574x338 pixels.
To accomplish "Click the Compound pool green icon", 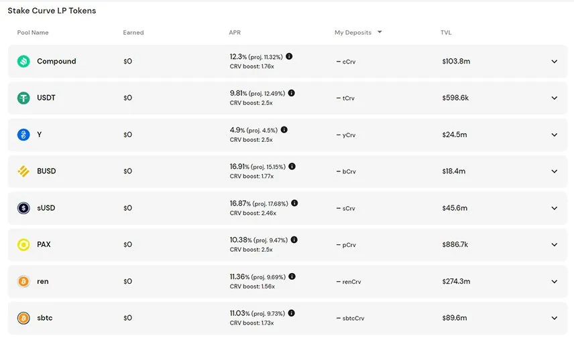I will pos(23,61).
